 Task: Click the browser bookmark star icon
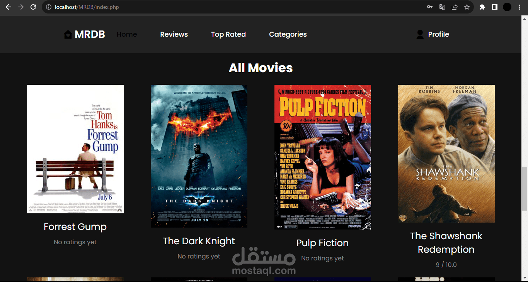(x=467, y=7)
